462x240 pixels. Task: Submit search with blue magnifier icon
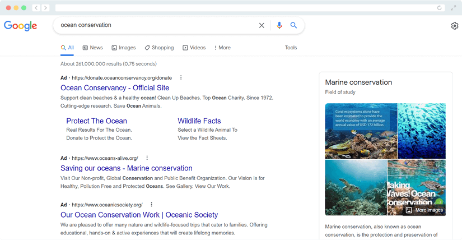tap(293, 25)
